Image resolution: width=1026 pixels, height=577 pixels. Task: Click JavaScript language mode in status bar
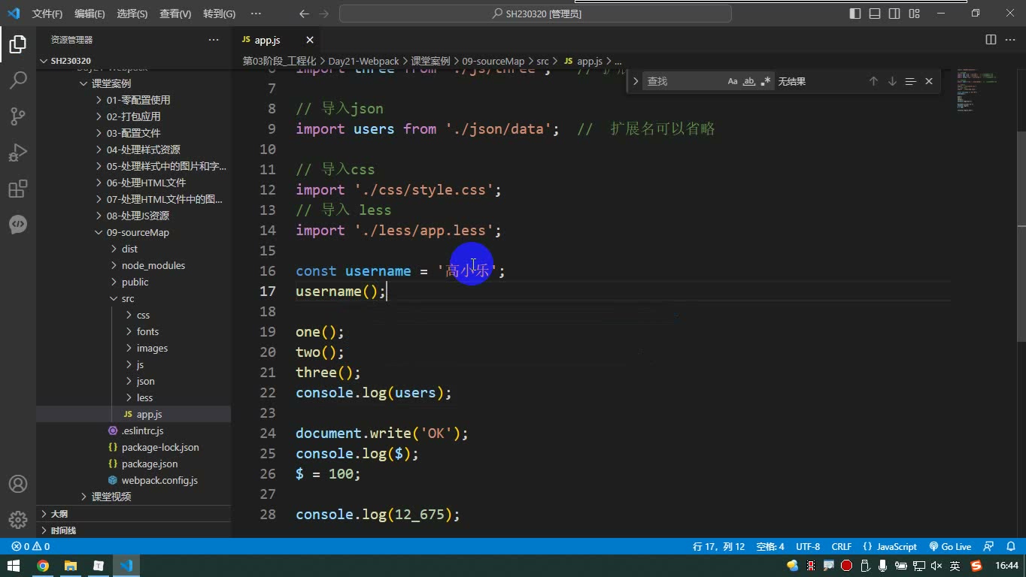[x=891, y=547]
